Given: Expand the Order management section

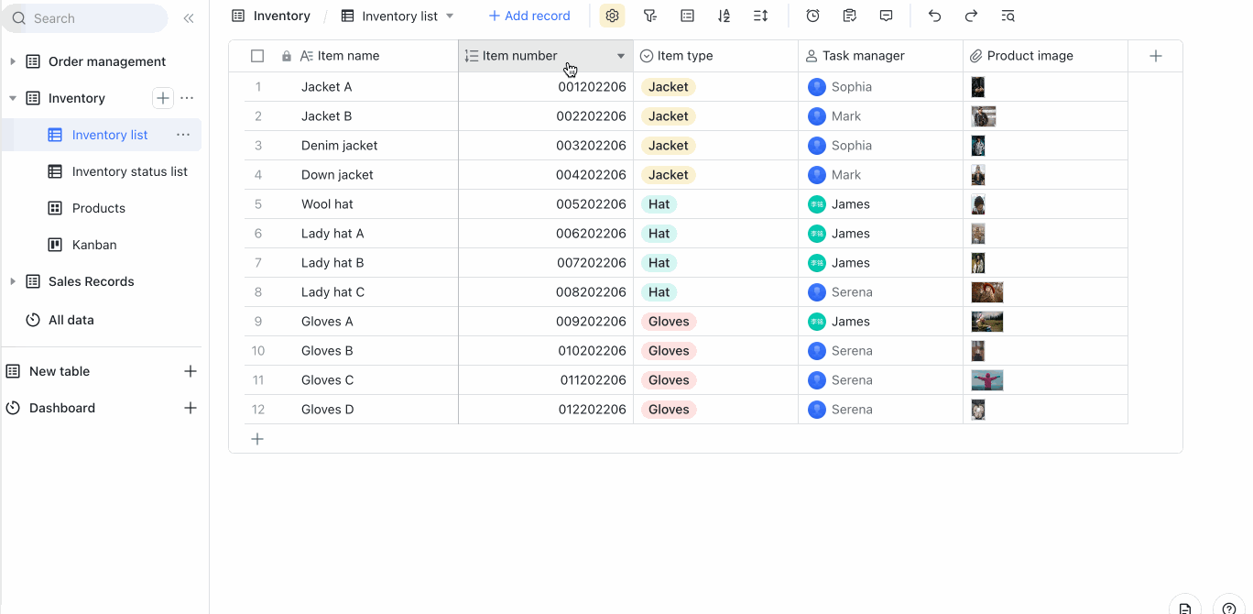Looking at the screenshot, I should point(13,61).
